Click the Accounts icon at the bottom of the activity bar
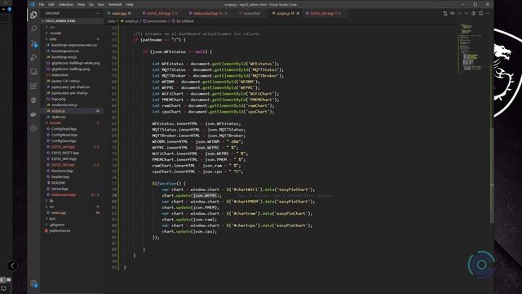This screenshot has width=522, height=294. [33, 283]
